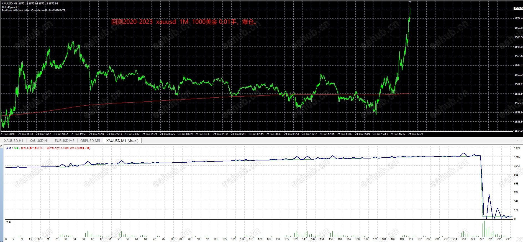Click the red backtest annotation text

click(x=184, y=22)
